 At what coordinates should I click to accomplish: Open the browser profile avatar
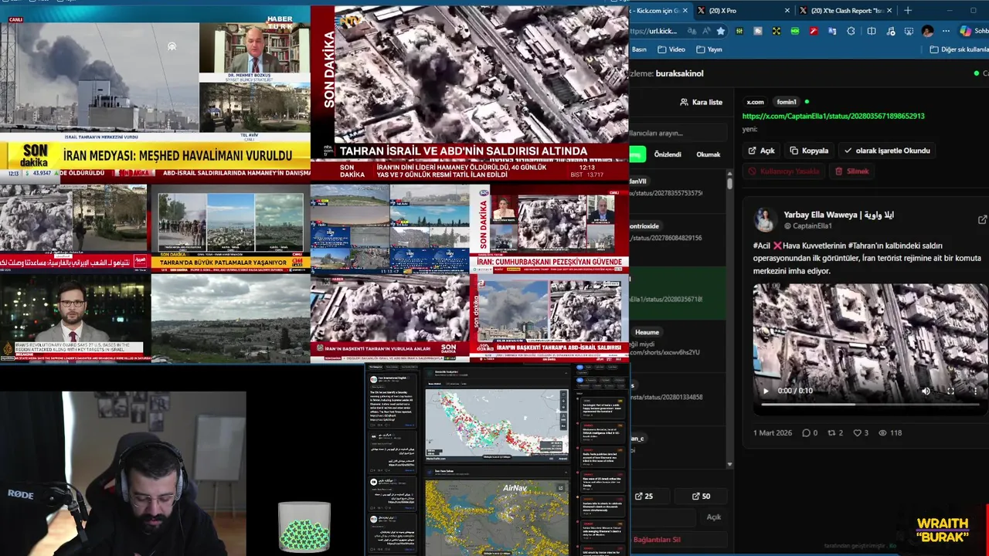click(927, 31)
